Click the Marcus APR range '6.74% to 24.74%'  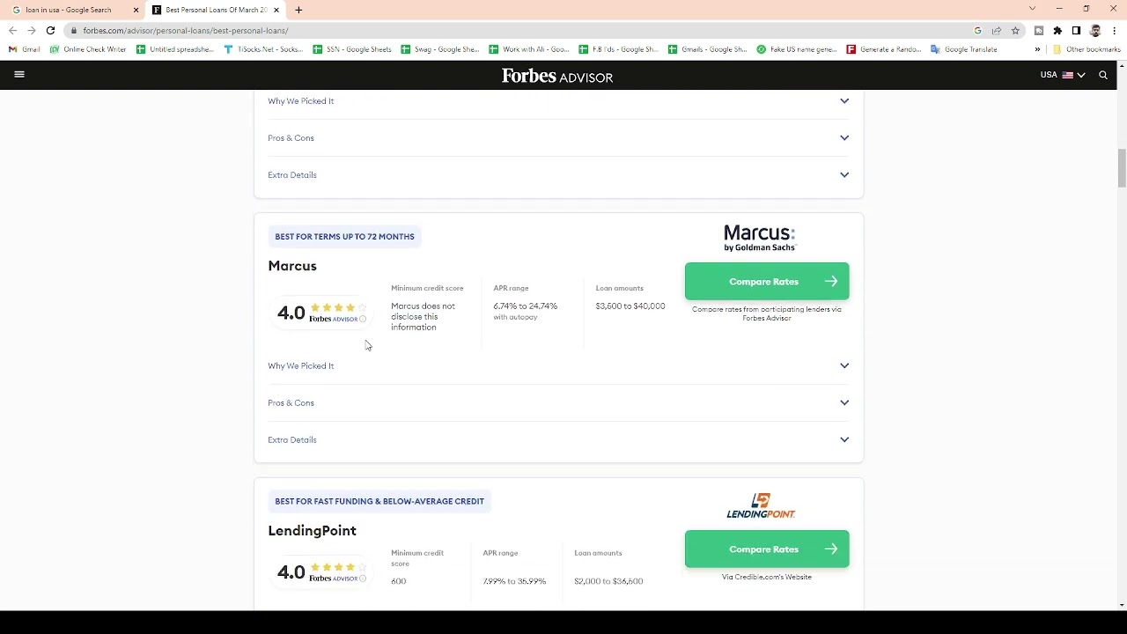pyautogui.click(x=526, y=306)
